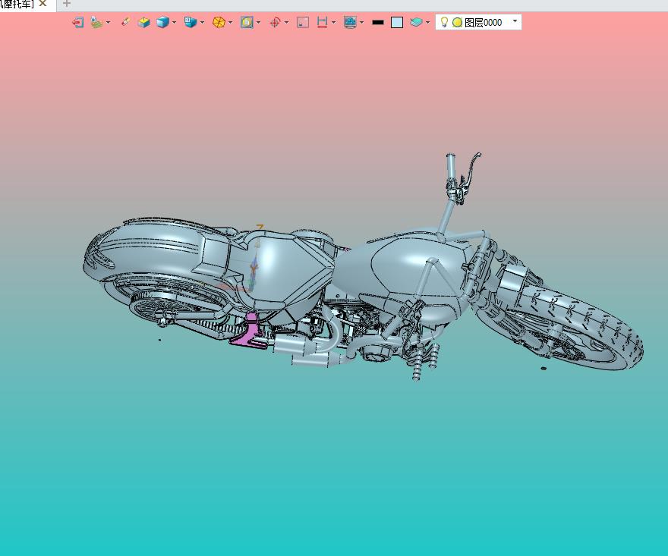Click the monitor display settings icon
The height and width of the screenshot is (556, 668).
click(x=350, y=22)
